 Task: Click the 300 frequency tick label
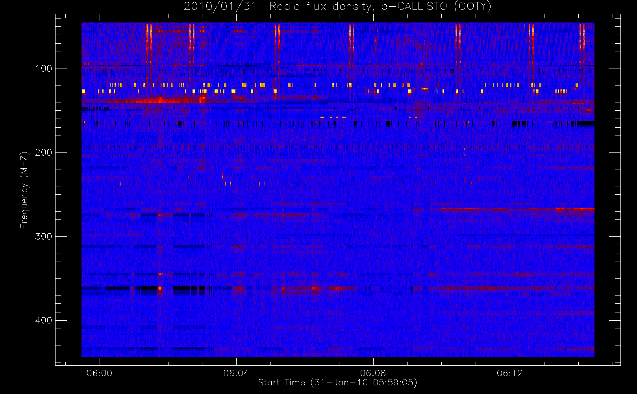(x=44, y=236)
